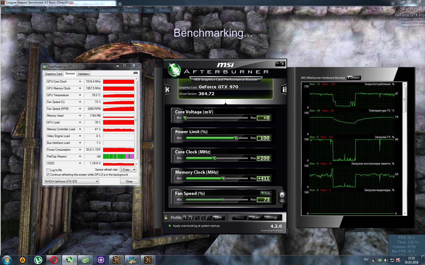Detach the Hardware Monitor panel
Viewport: 425px width, 265px height.
[354, 78]
